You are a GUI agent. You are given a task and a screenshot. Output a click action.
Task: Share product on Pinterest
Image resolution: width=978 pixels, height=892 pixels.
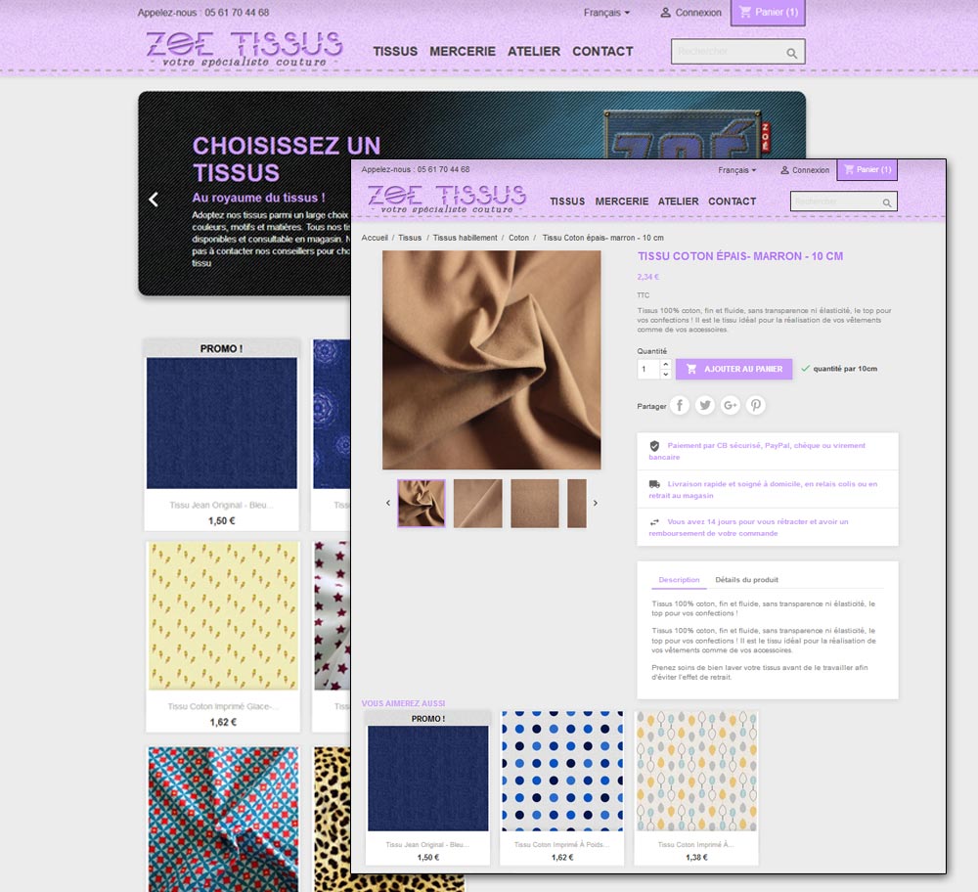(x=755, y=406)
